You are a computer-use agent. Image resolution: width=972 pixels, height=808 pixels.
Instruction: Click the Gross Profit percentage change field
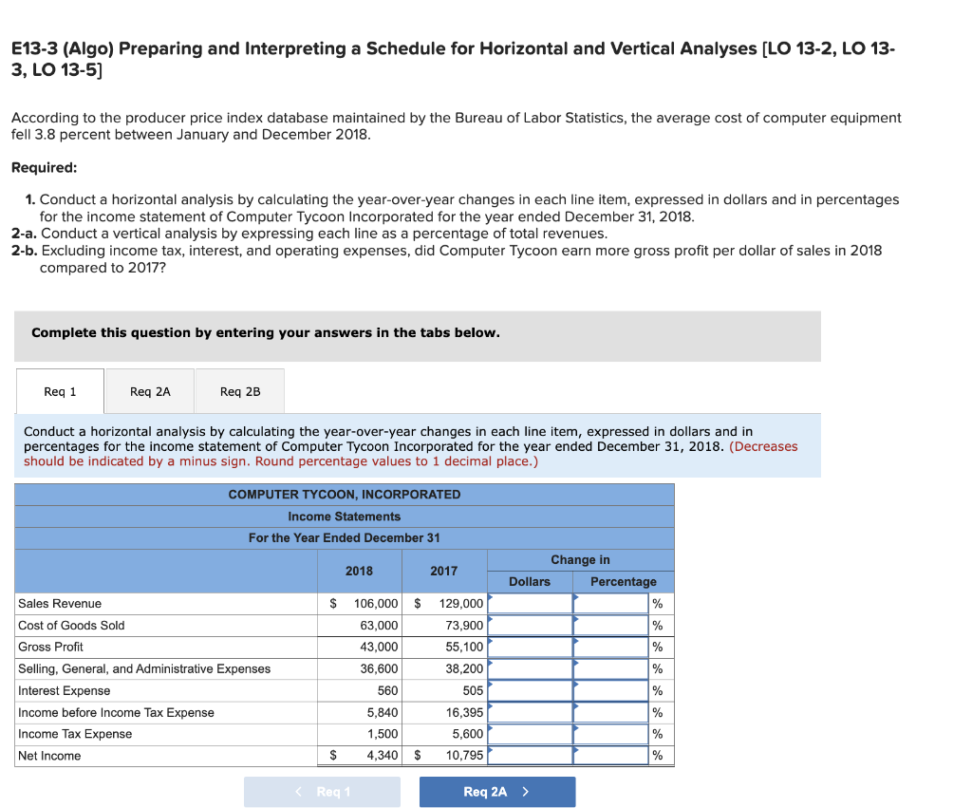[617, 647]
